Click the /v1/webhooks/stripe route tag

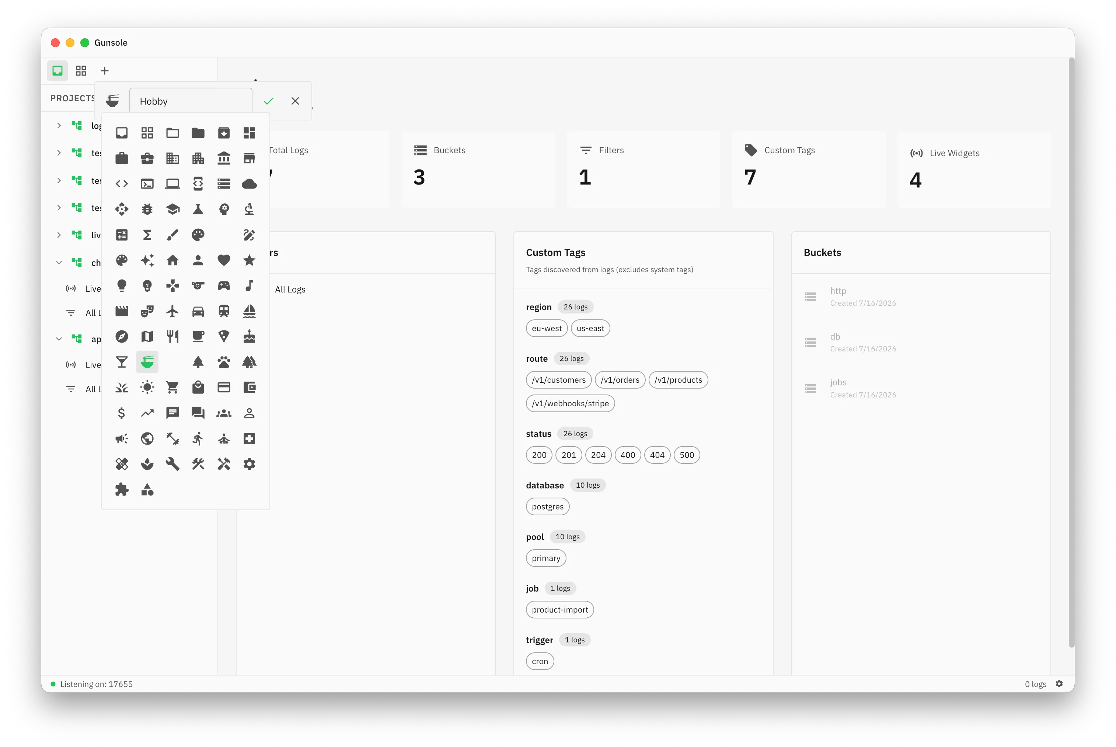[x=570, y=403]
